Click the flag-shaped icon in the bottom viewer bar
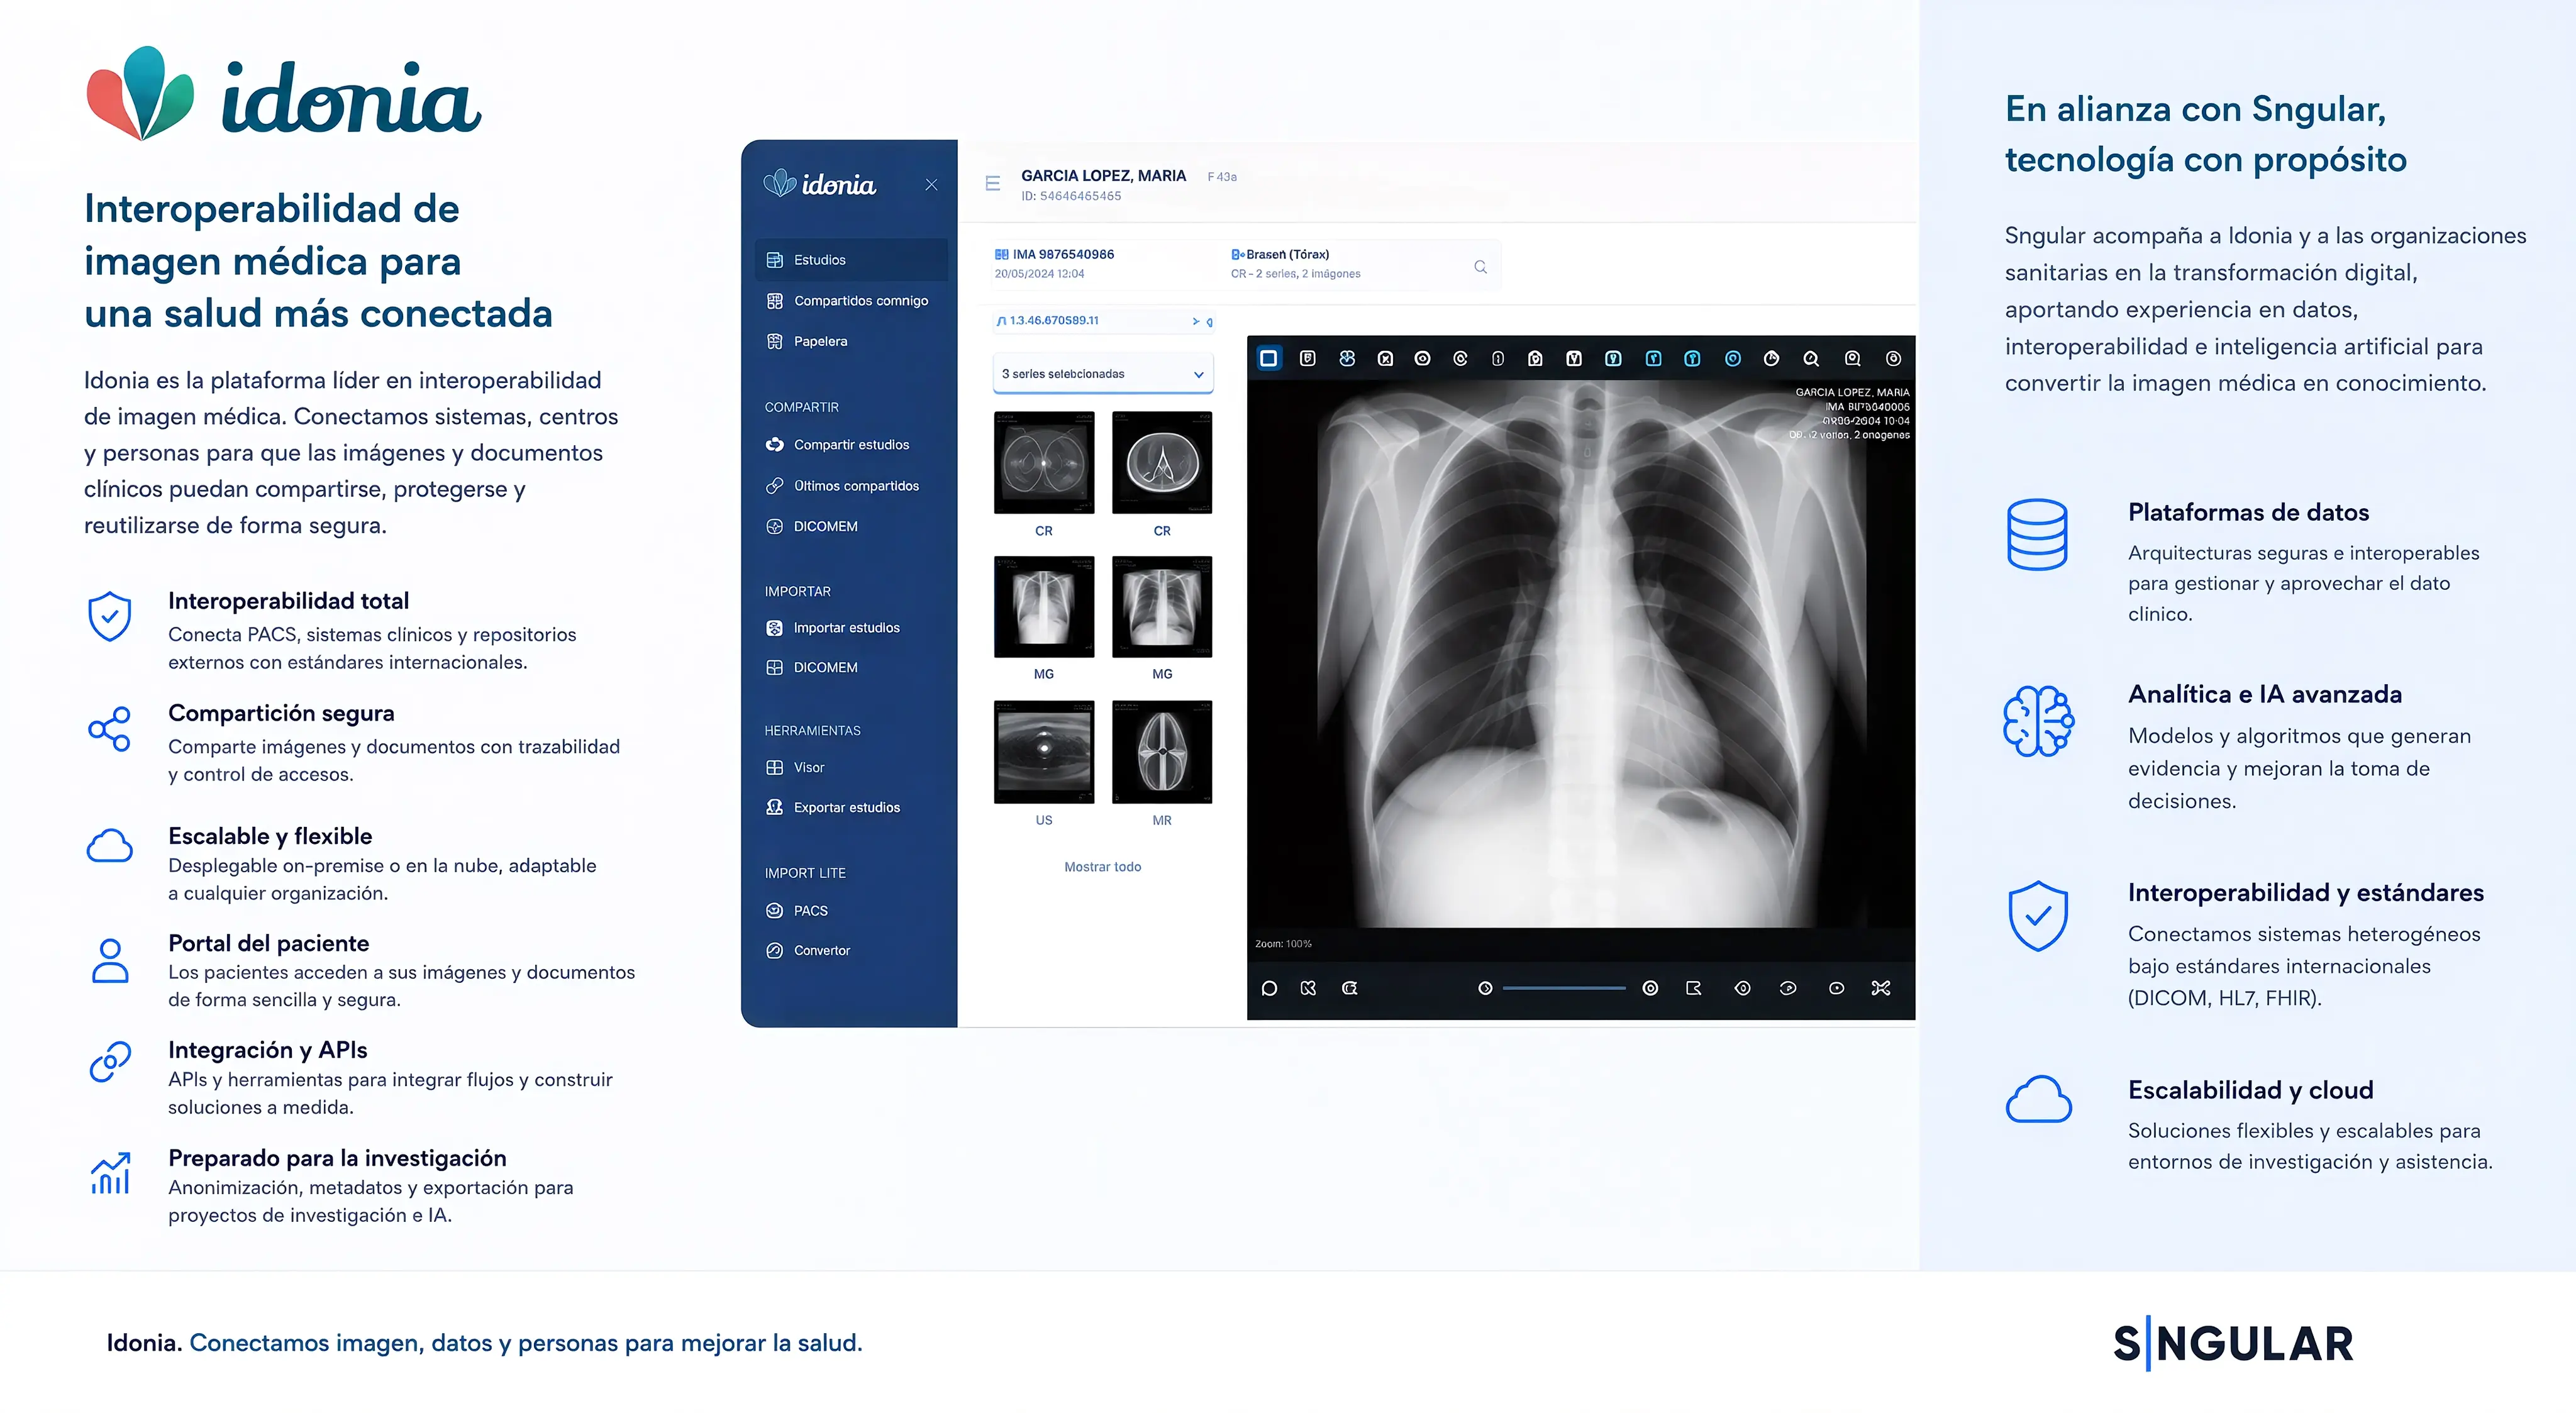Screen dimensions: 2576x1413 point(1693,988)
